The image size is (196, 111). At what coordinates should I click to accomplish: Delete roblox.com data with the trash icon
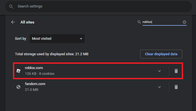(176, 71)
